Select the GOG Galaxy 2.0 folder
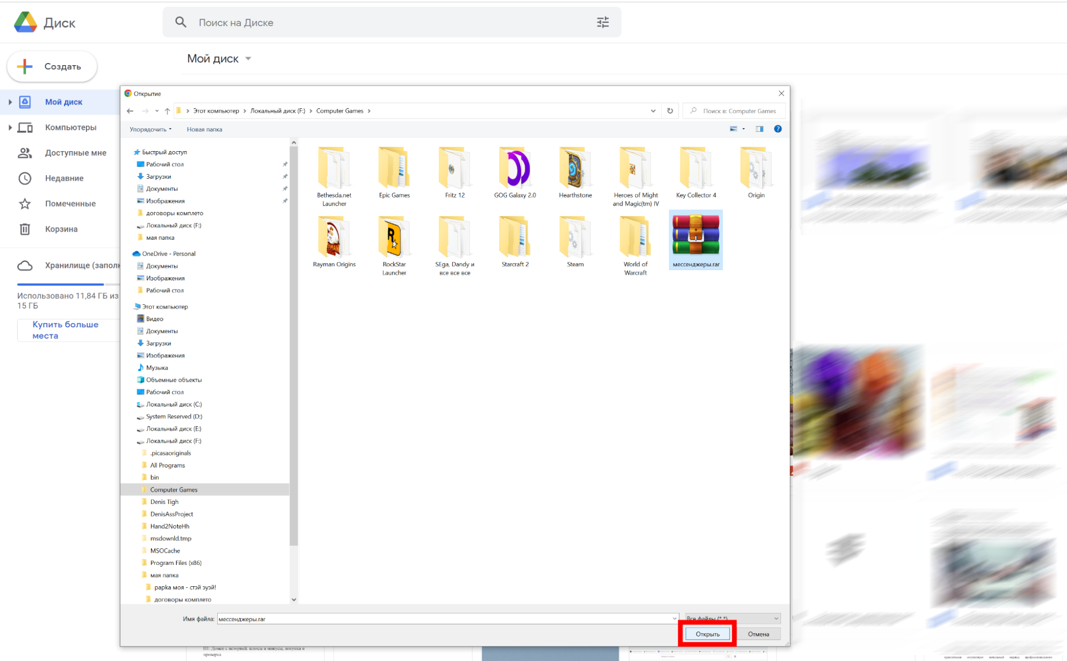The width and height of the screenshot is (1067, 661). 515,172
